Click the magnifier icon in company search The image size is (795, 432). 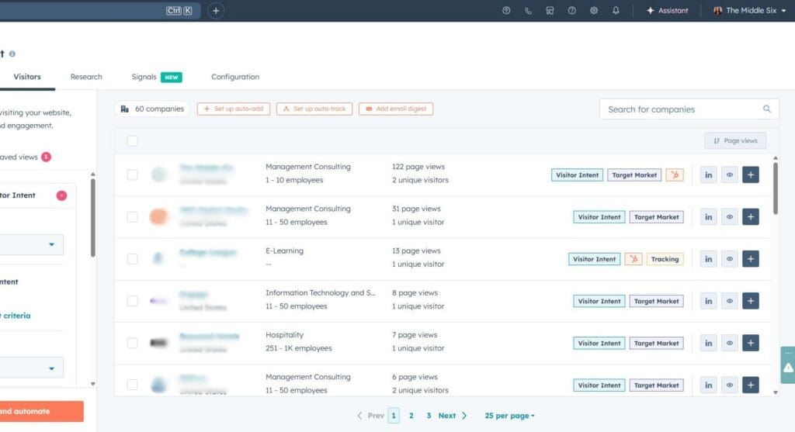(x=766, y=109)
